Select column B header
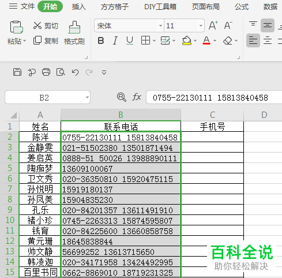The height and width of the screenshot is (278, 282). tap(121, 115)
